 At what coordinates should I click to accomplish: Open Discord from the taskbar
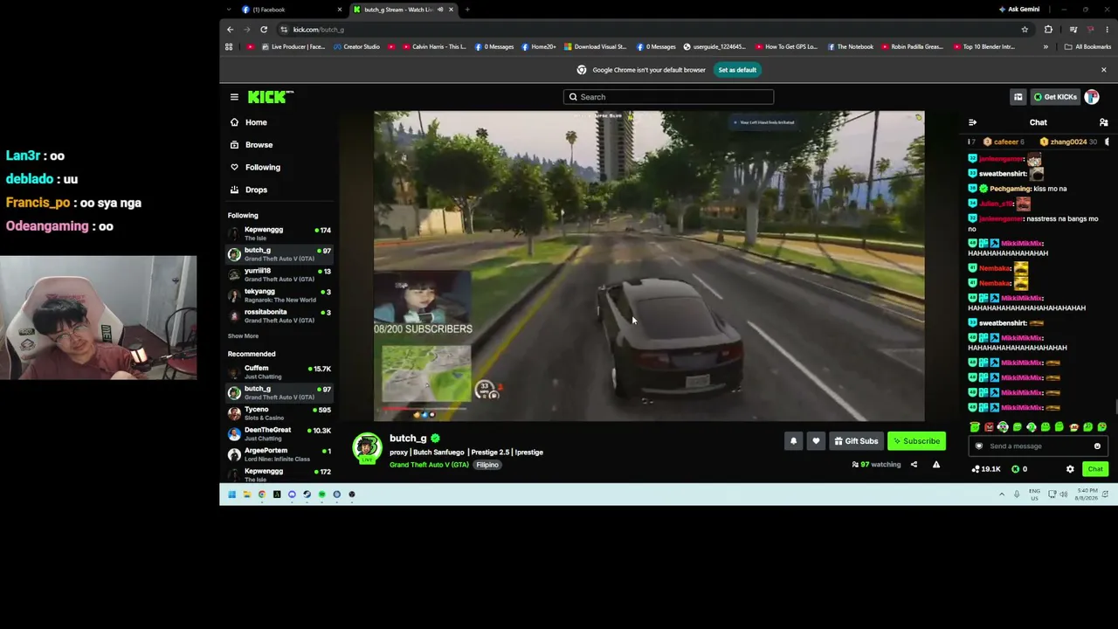coord(292,494)
